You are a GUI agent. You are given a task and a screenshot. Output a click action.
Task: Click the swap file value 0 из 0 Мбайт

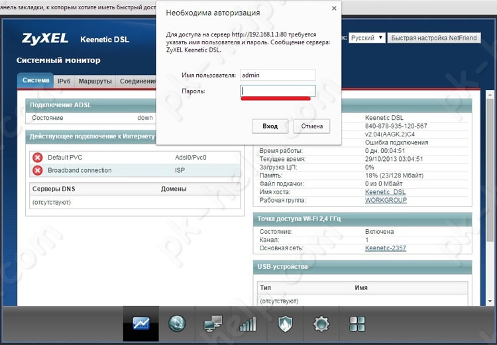click(x=384, y=183)
